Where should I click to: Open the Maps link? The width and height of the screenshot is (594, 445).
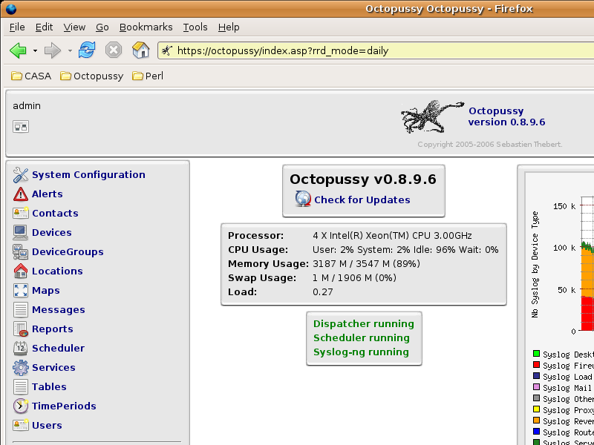pyautogui.click(x=46, y=291)
